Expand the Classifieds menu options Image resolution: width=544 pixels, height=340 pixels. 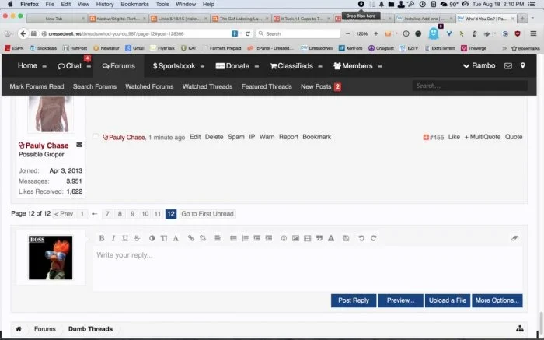pyautogui.click(x=320, y=66)
